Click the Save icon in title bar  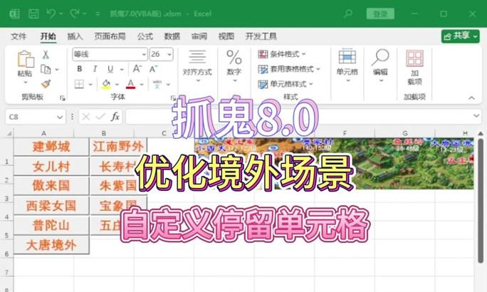(33, 14)
